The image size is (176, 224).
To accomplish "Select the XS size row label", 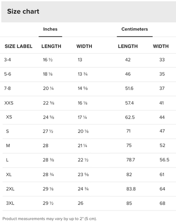I will pyautogui.click(x=9, y=117).
